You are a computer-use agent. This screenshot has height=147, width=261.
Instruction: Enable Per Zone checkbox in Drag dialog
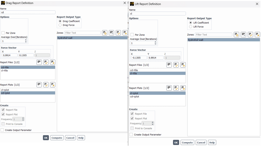click(x=3, y=33)
